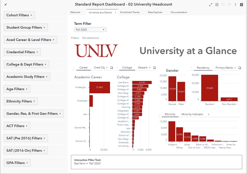247x174 pixels.
Task: Click the edit pencil icon
Action: pos(6,5)
